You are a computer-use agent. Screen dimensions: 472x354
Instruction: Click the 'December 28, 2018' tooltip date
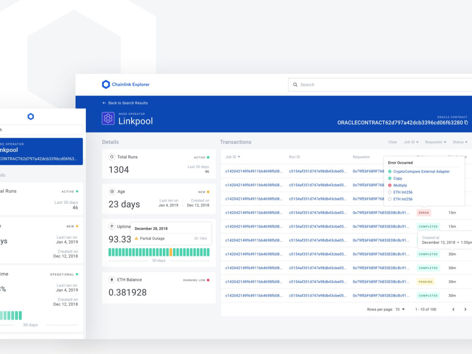tap(151, 228)
